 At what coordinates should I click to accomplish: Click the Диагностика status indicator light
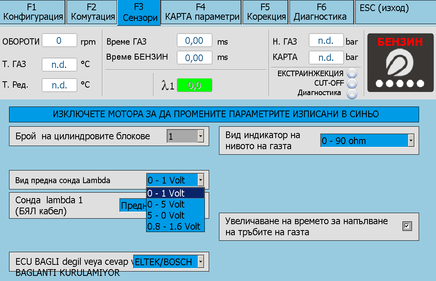[352, 93]
